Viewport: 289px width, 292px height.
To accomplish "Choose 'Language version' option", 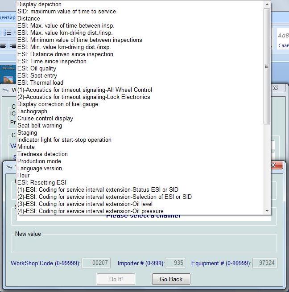I will tap(40, 169).
